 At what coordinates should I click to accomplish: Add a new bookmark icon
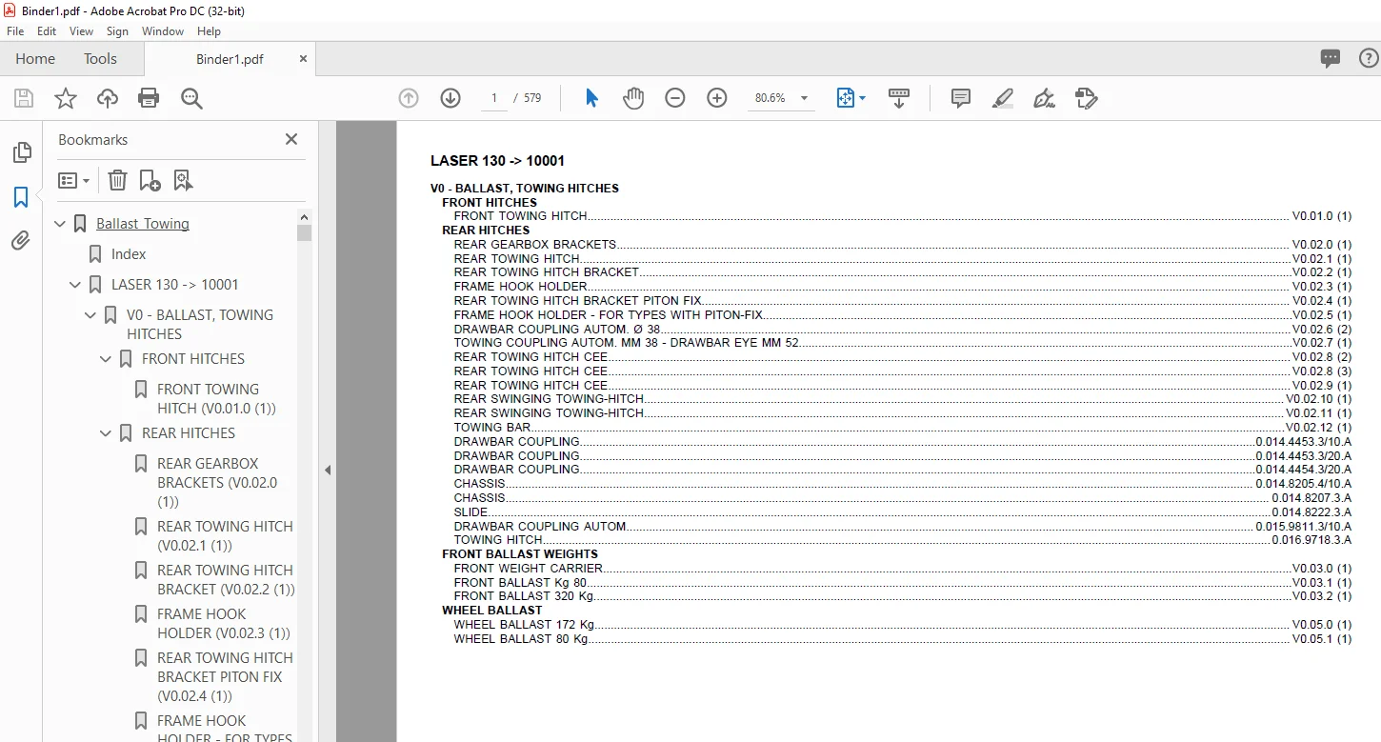[150, 180]
